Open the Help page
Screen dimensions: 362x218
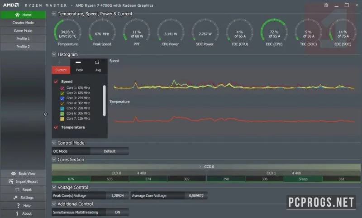click(23, 205)
